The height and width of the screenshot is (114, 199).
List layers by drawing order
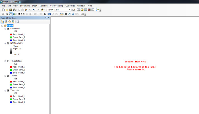click(x=2, y=21)
